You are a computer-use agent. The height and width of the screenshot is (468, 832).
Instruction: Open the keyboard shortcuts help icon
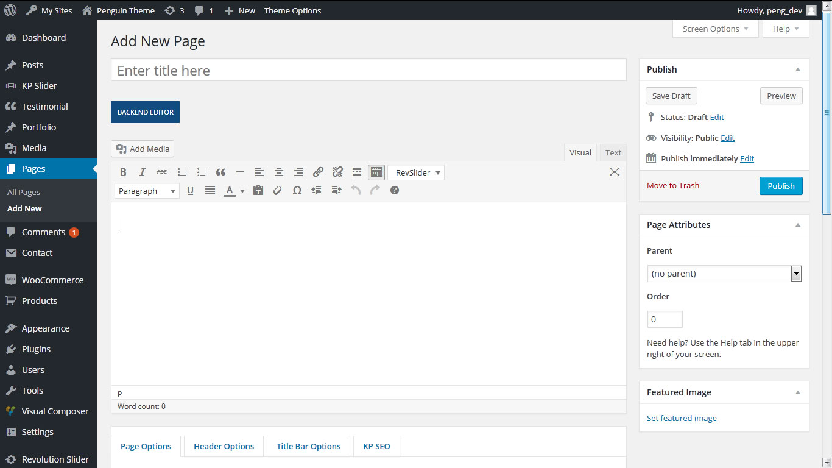(x=395, y=190)
